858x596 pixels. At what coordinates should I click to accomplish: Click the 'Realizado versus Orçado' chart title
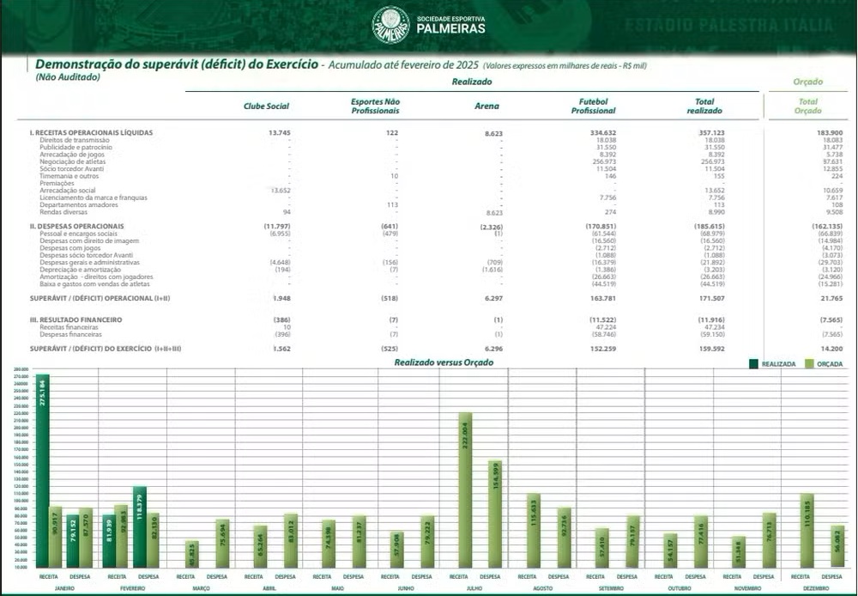click(444, 362)
